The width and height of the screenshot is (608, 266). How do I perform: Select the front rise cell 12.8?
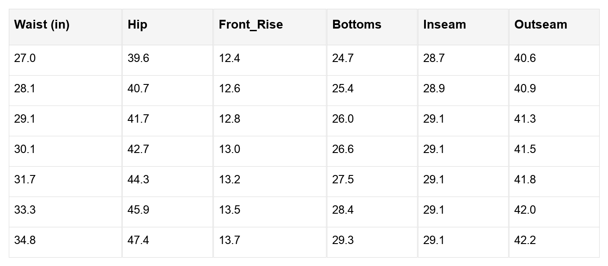[x=229, y=119]
